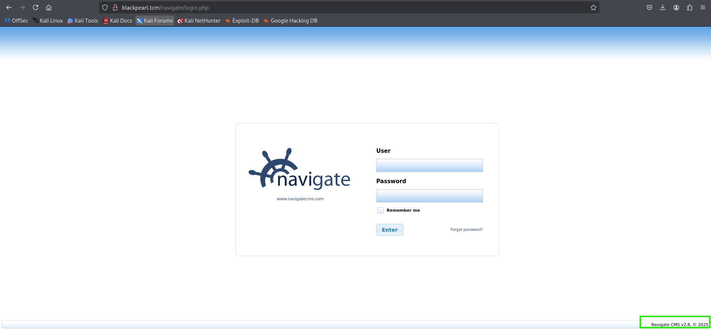
Task: Open the Pocket save icon
Action: 649,7
